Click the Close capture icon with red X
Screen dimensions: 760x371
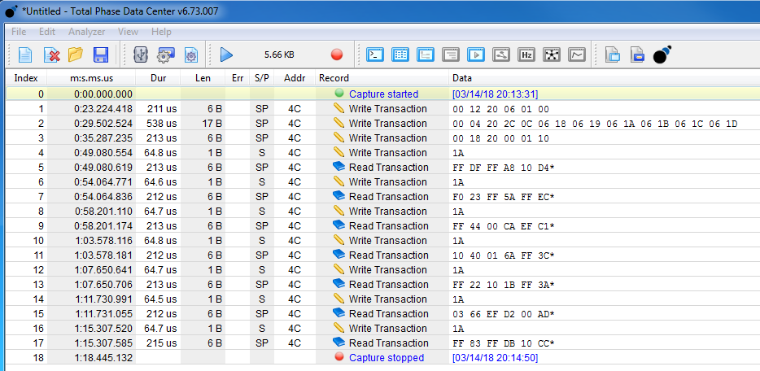(51, 55)
